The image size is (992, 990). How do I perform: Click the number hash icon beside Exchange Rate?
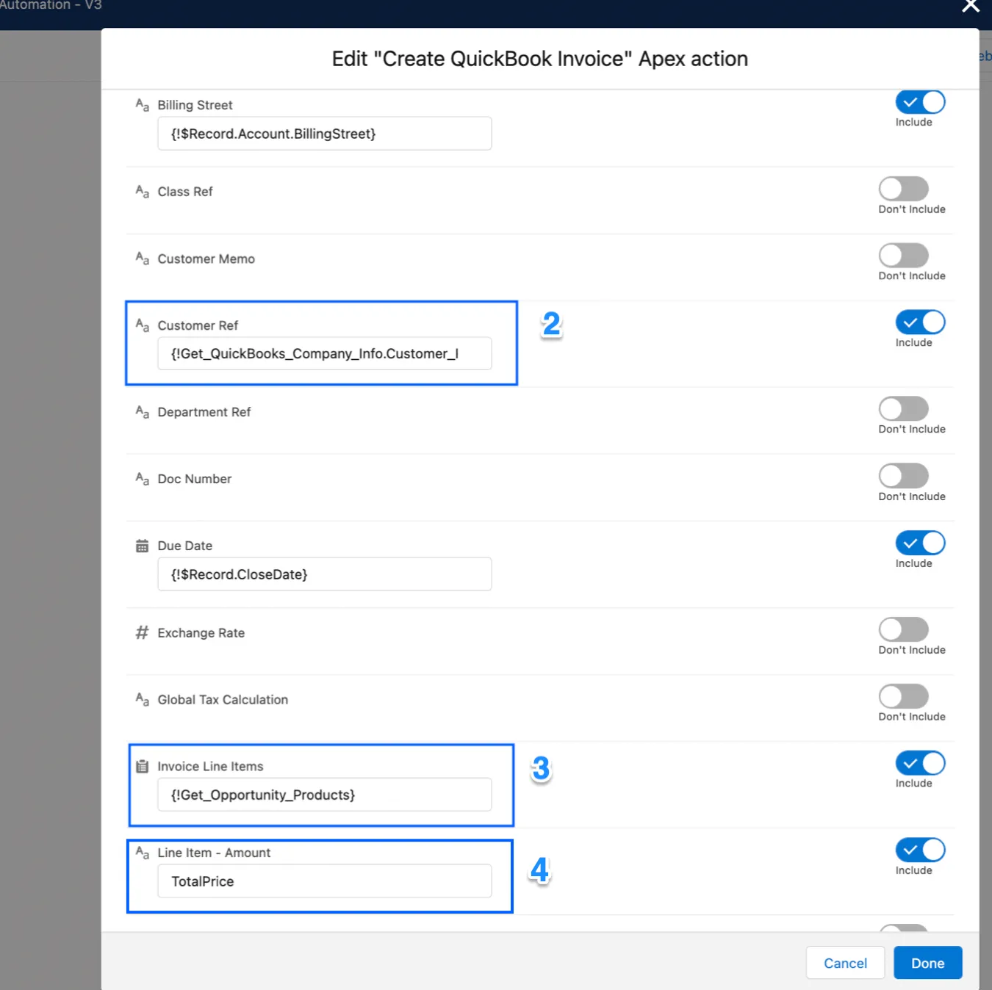[x=142, y=632]
